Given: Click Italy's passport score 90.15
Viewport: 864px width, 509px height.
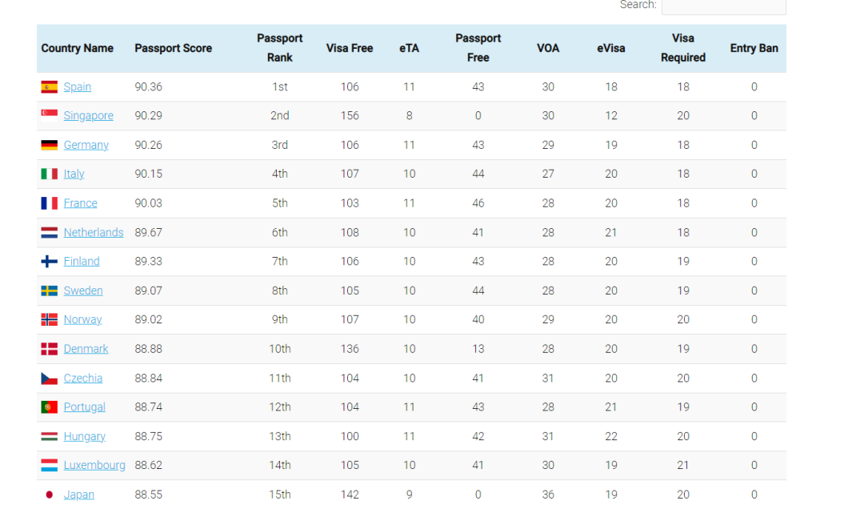Looking at the screenshot, I should tap(148, 174).
